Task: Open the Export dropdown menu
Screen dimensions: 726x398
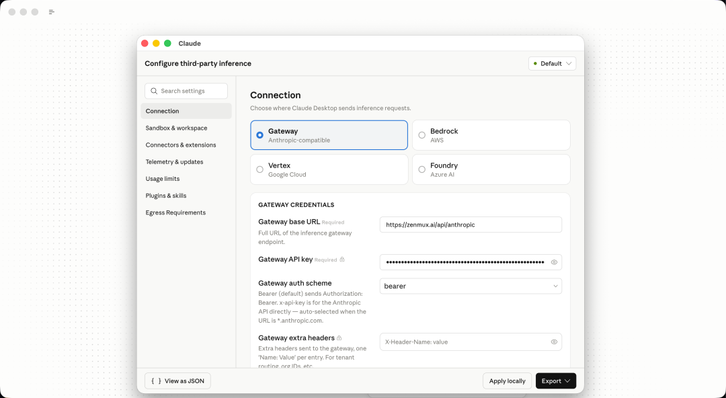Action: [x=556, y=381]
